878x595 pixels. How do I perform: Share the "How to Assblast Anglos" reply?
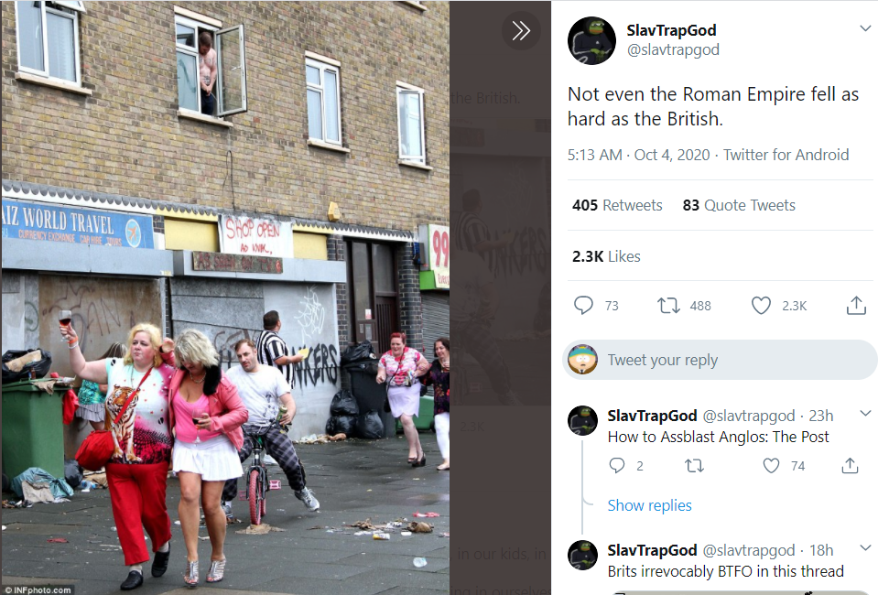pyautogui.click(x=850, y=466)
